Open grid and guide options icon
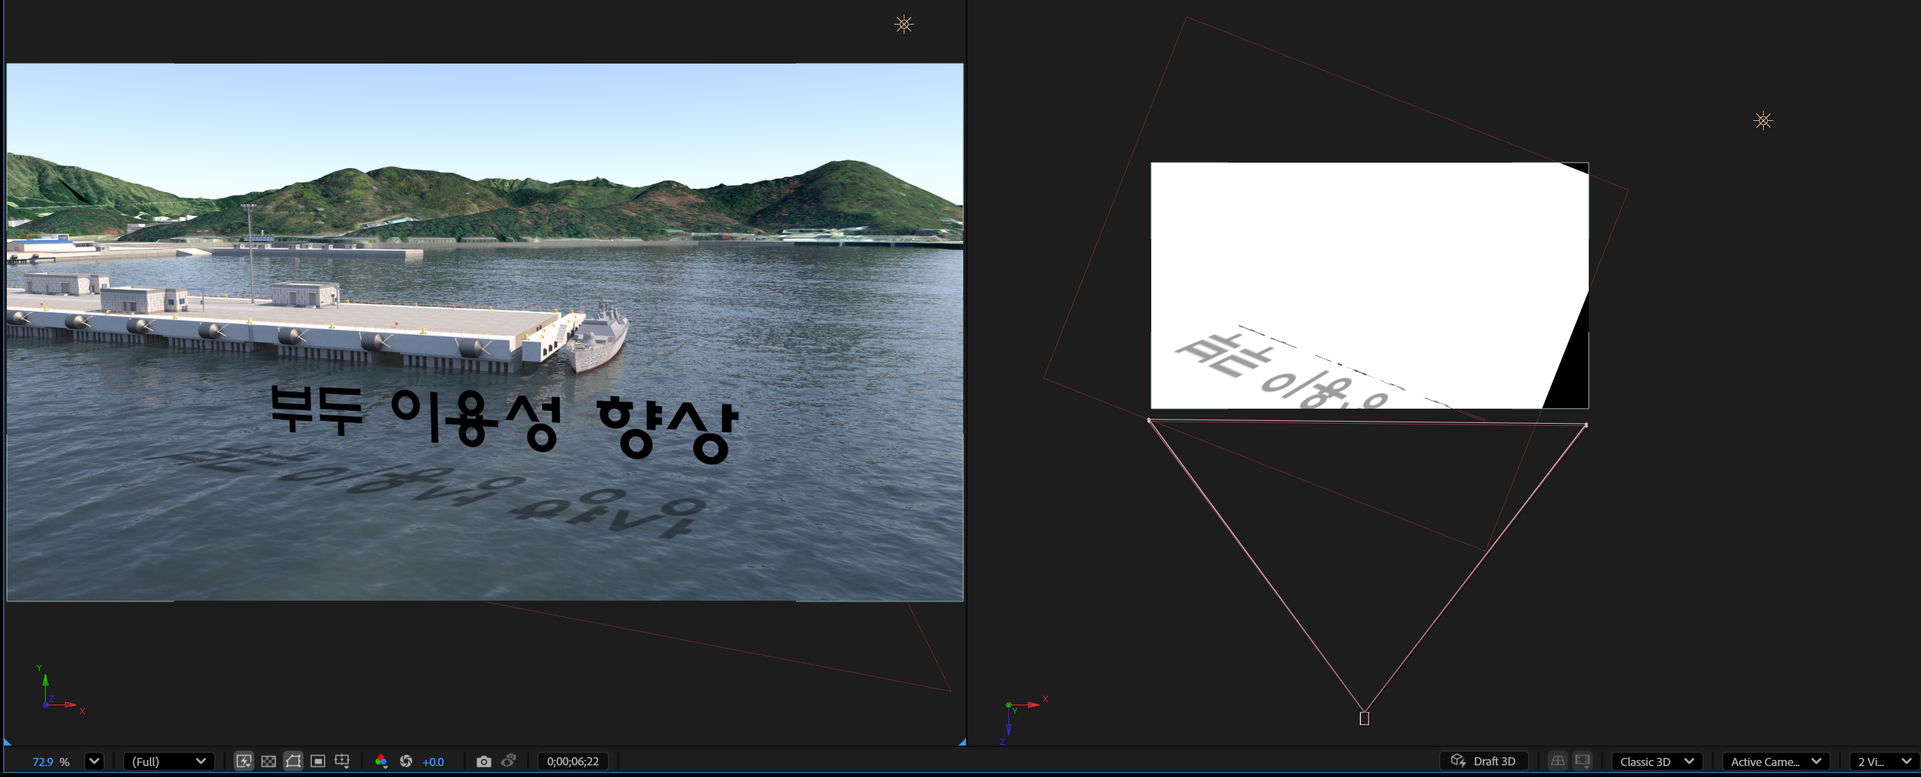The height and width of the screenshot is (777, 1921). click(342, 761)
